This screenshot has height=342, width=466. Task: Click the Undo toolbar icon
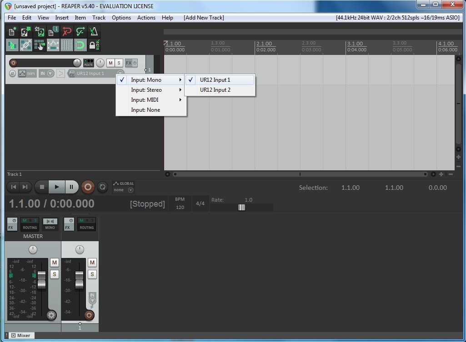[66, 31]
